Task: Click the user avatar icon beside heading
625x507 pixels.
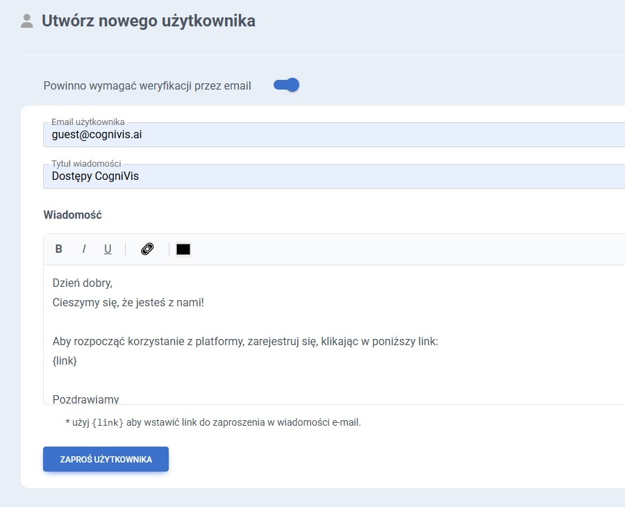Action: pos(27,22)
